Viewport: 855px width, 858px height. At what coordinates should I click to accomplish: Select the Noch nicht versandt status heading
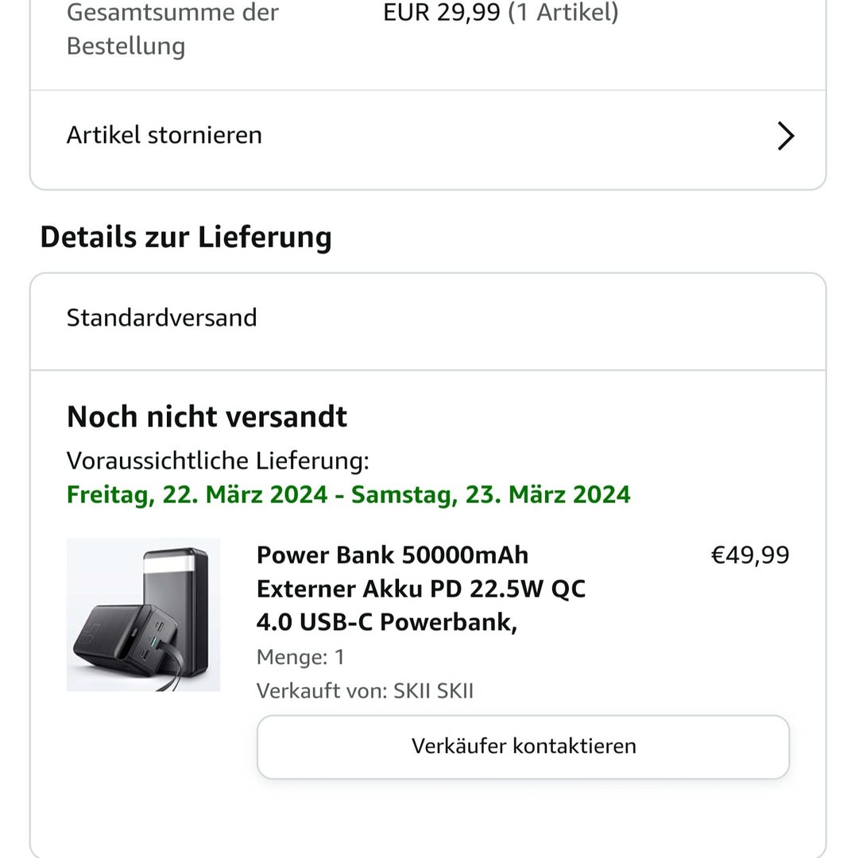point(207,416)
